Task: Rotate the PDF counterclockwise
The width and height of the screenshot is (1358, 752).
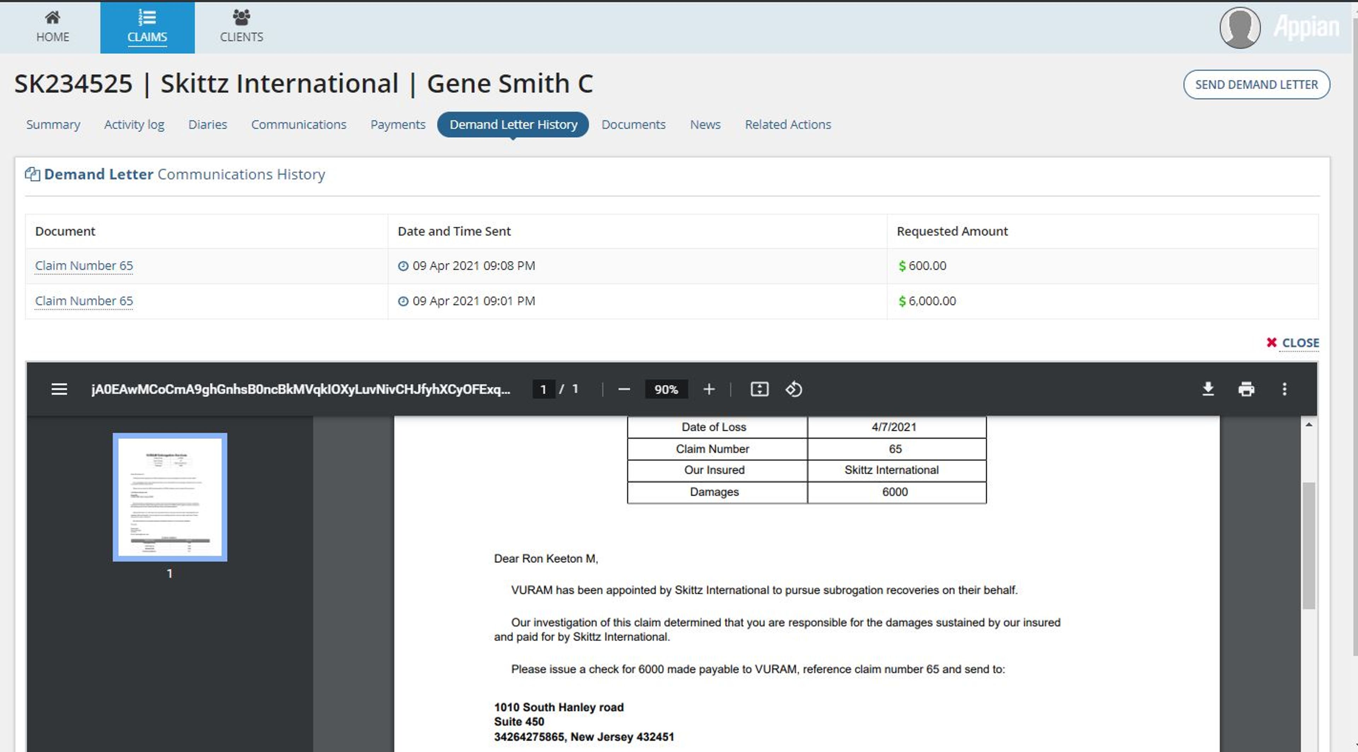Action: click(794, 389)
